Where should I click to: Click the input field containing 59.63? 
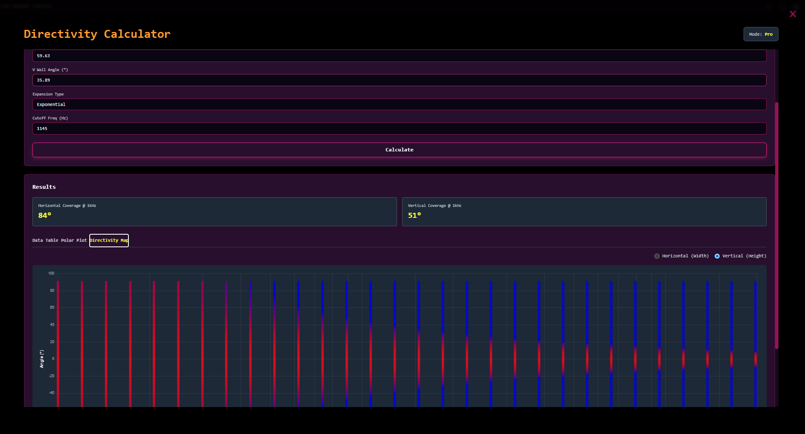399,56
